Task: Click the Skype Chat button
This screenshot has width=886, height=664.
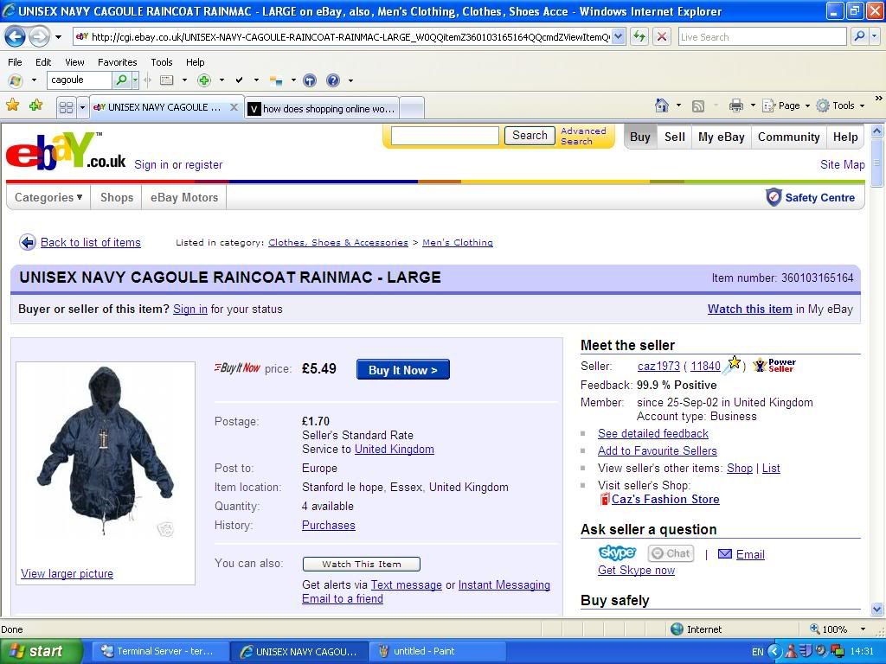Action: 671,553
